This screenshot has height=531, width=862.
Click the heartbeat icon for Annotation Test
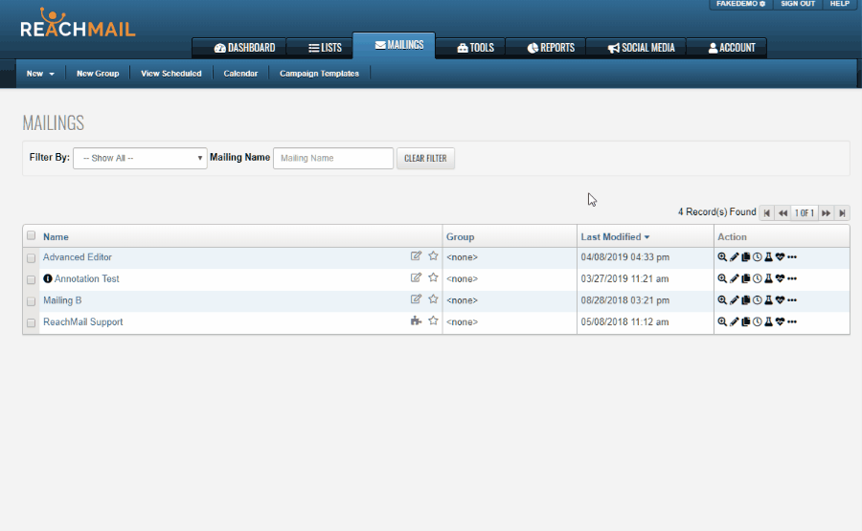(x=780, y=279)
